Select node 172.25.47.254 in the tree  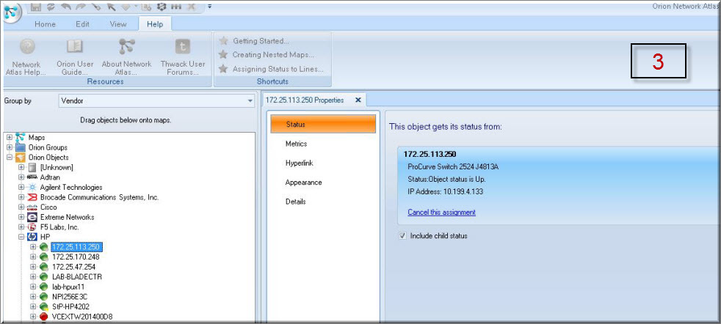pyautogui.click(x=74, y=267)
